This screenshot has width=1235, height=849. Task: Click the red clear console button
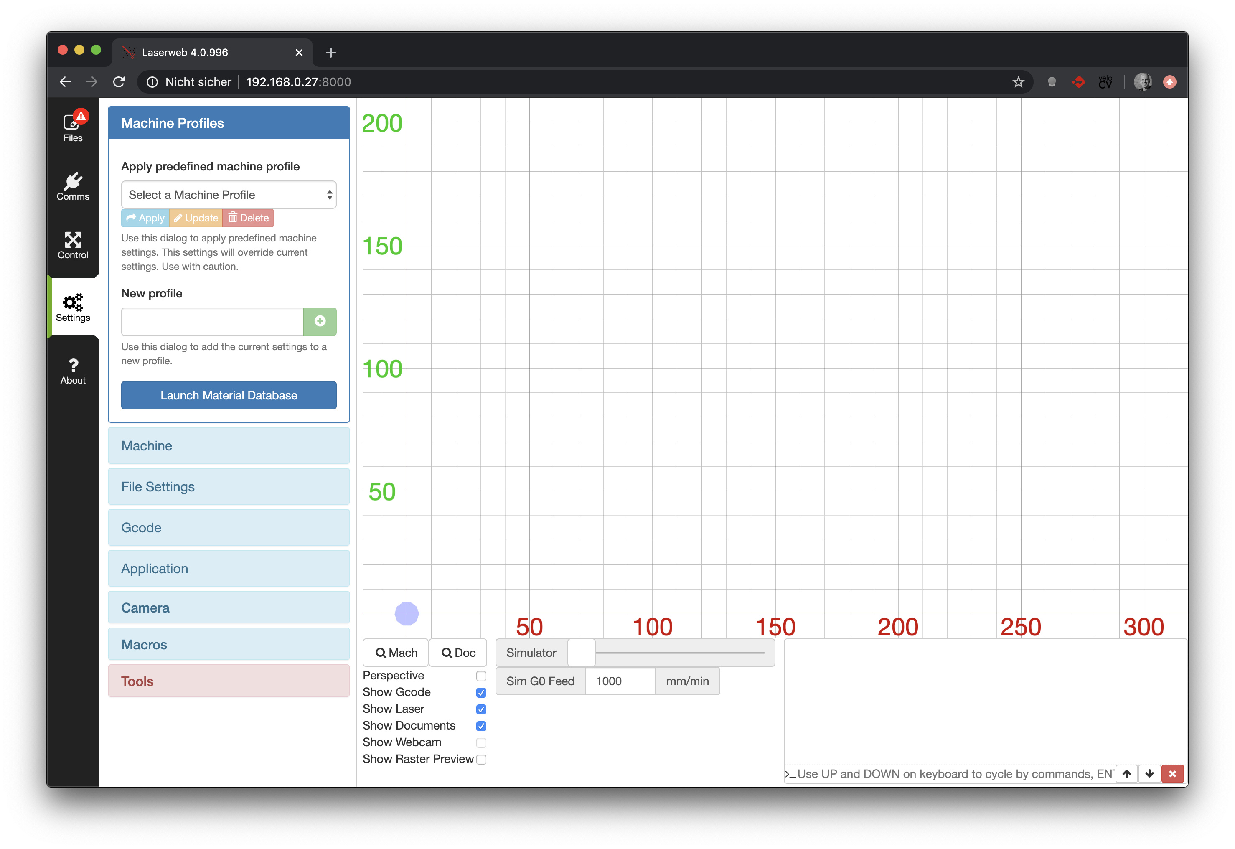point(1172,773)
